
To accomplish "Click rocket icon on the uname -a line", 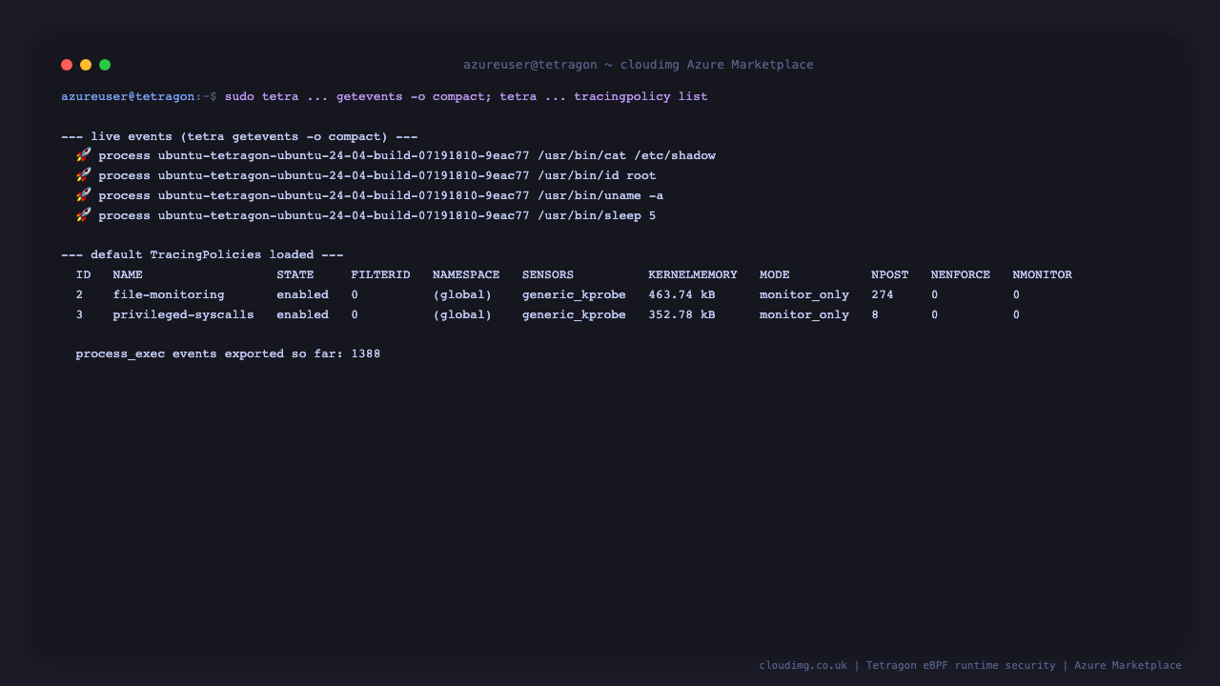I will click(x=84, y=195).
